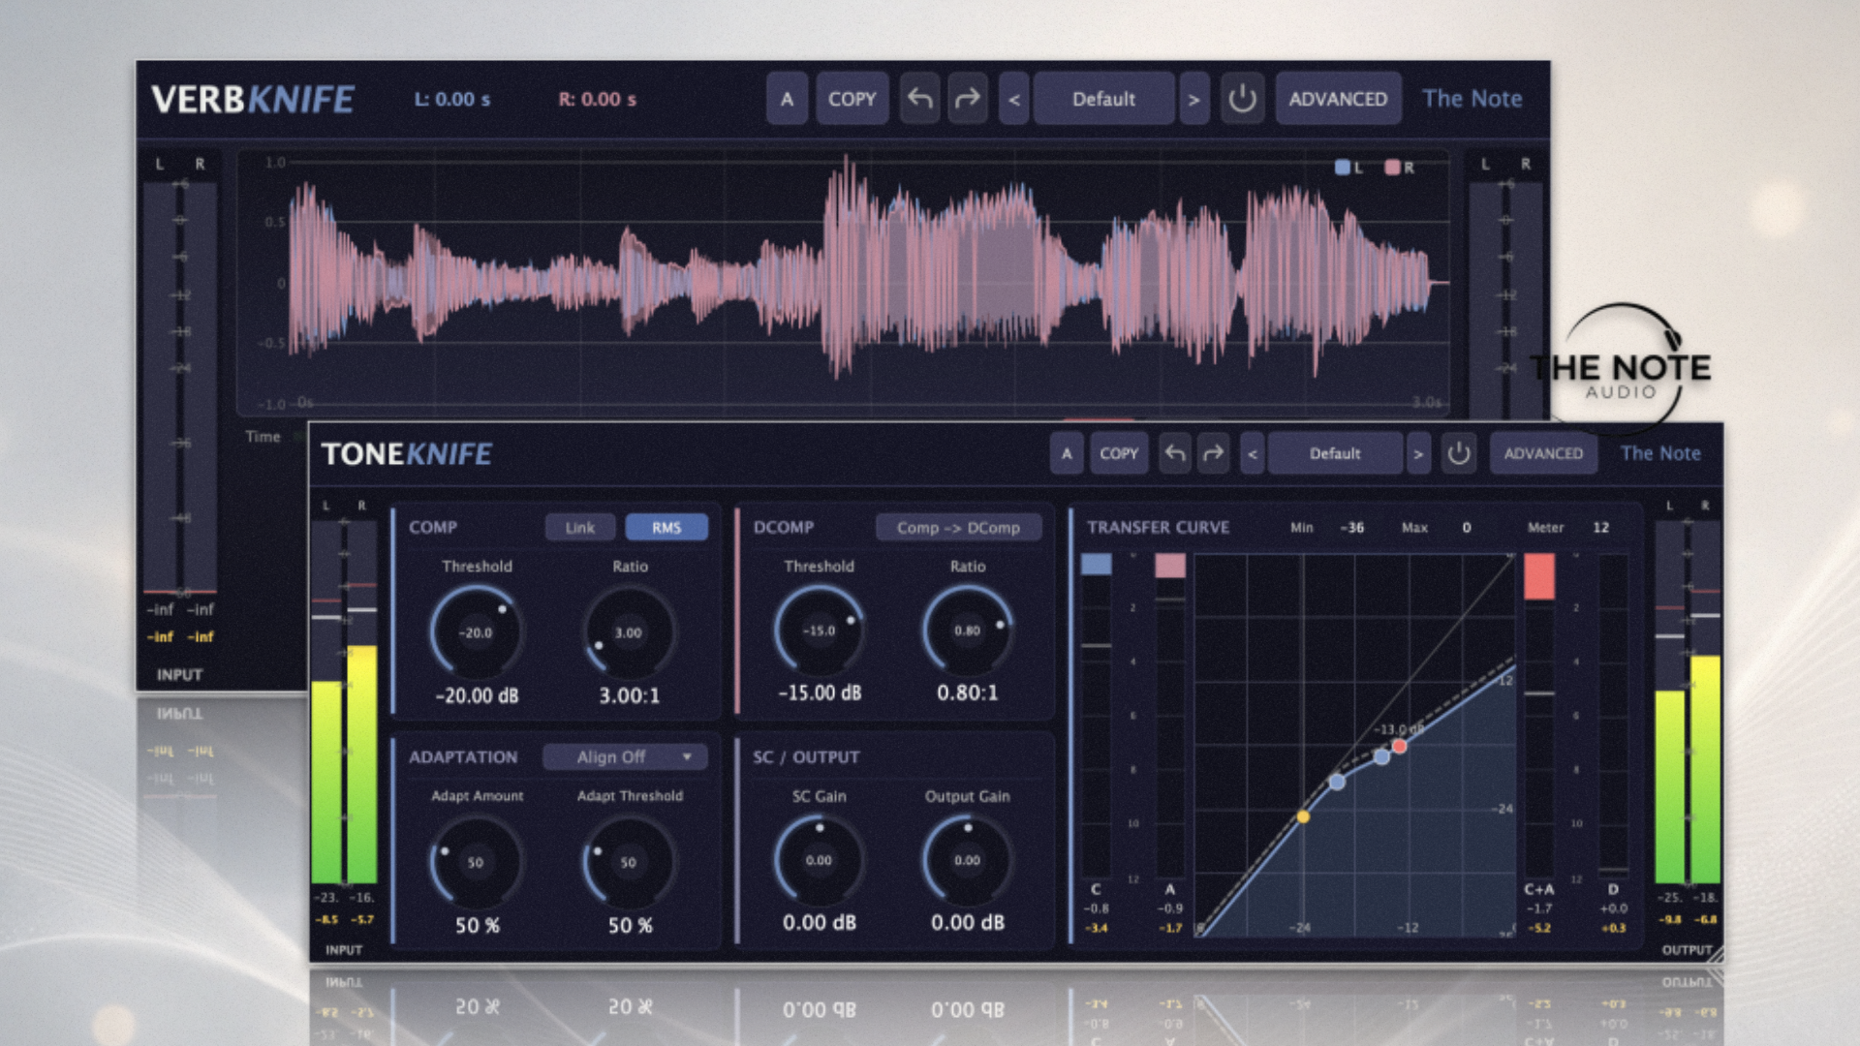Toggle the COMP Link button
The width and height of the screenshot is (1860, 1046).
click(x=580, y=527)
